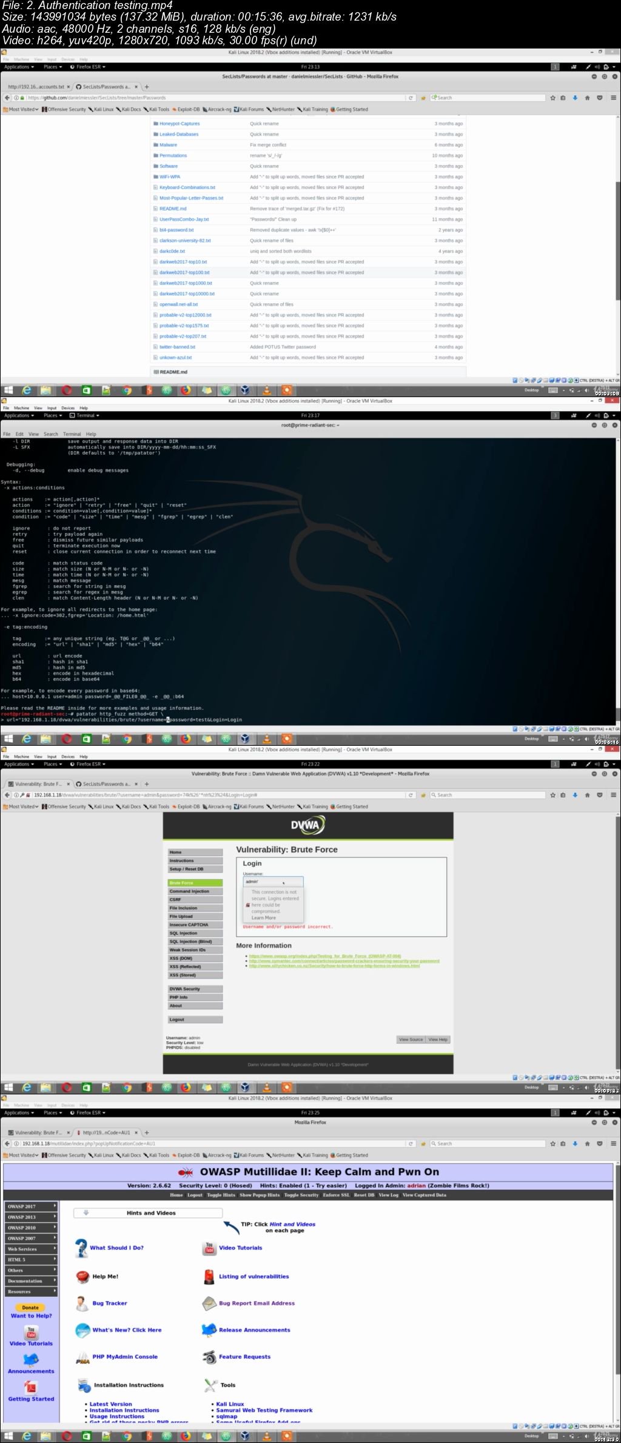The image size is (621, 1443).
Task: Click the PHP MyAdmin Console icon
Action: click(x=82, y=1358)
